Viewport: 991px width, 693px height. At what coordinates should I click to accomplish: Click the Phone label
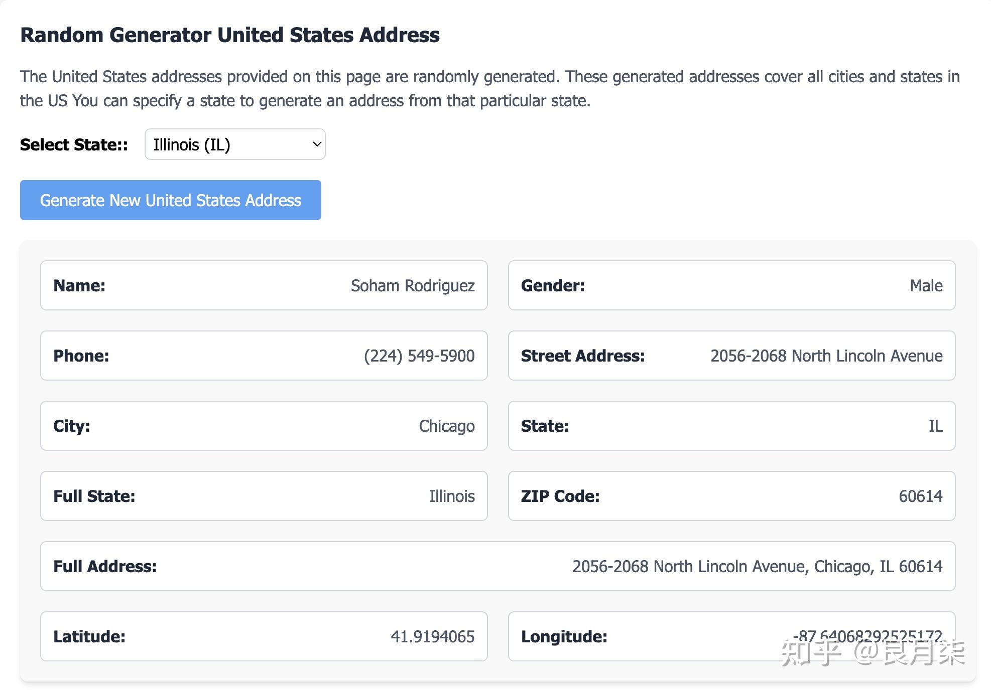pos(81,356)
